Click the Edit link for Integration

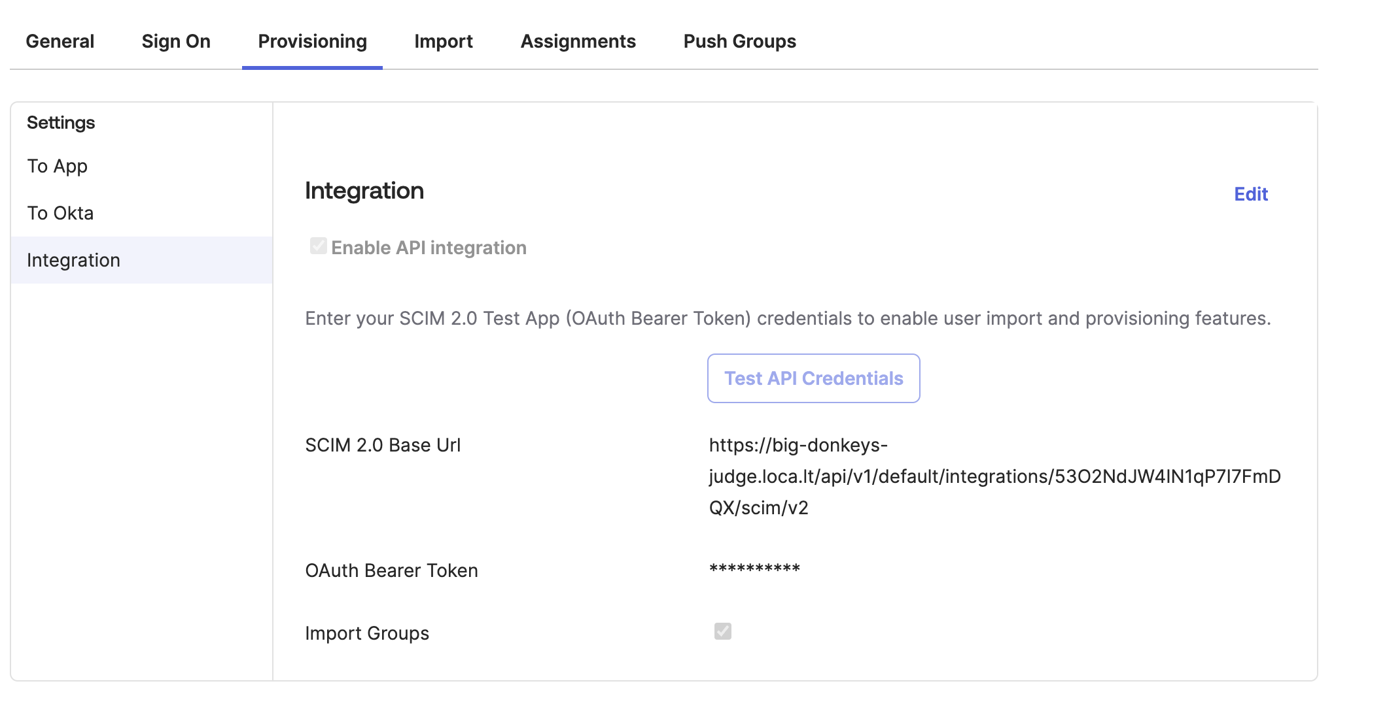1250,194
